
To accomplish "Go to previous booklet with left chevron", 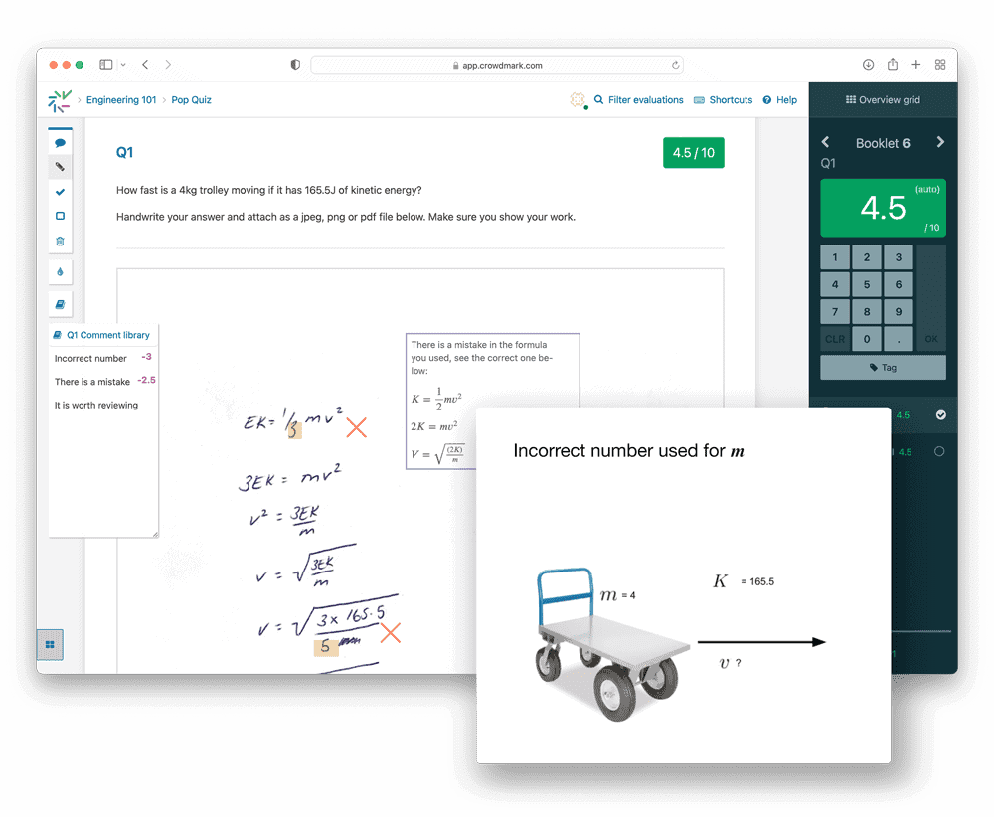I will 825,143.
